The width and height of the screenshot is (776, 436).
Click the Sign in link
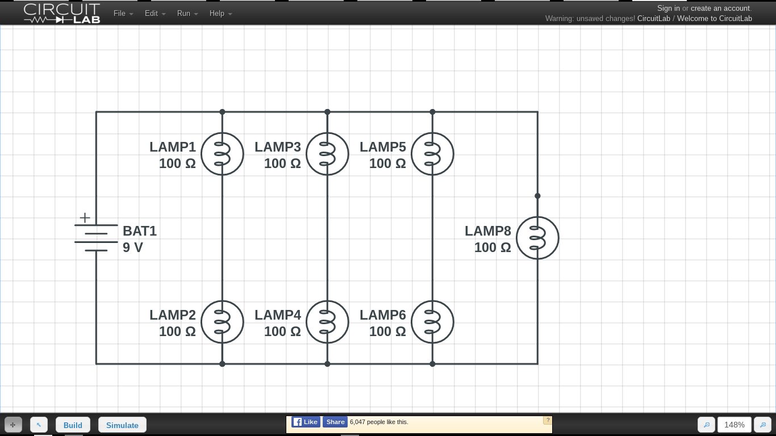click(668, 8)
